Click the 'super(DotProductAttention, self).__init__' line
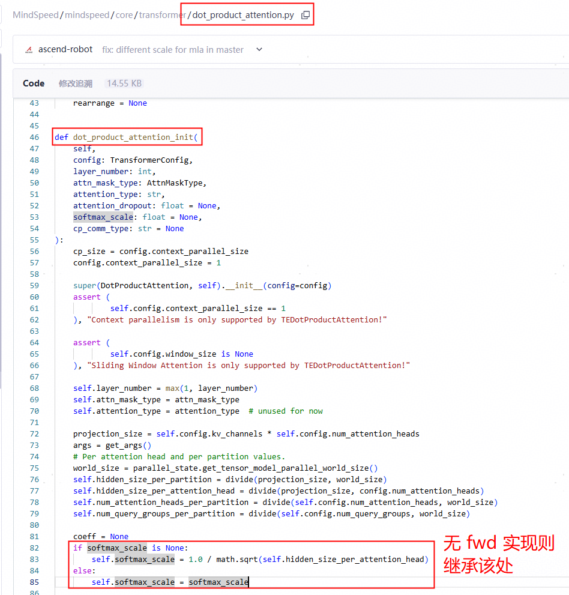This screenshot has height=595, width=569. tap(202, 285)
